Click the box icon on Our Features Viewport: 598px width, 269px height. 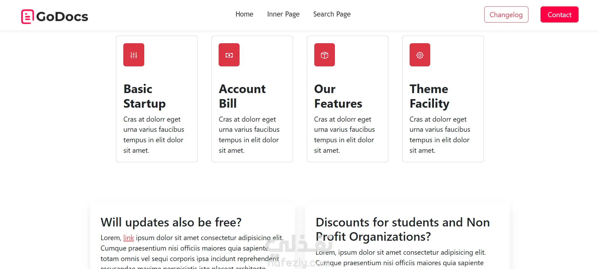point(324,55)
